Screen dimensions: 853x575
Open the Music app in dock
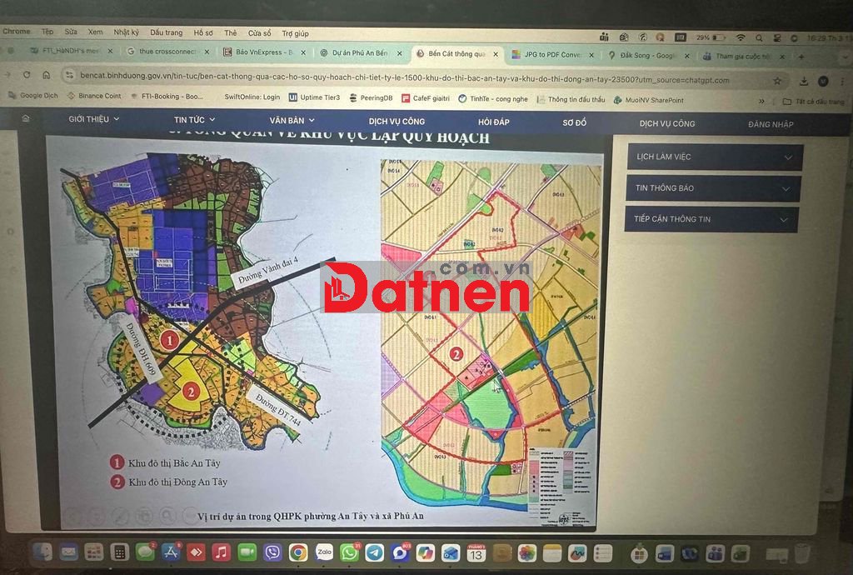tap(221, 552)
